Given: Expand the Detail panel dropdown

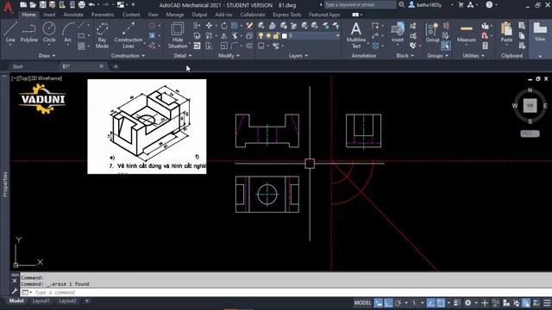Looking at the screenshot, I should (x=183, y=55).
